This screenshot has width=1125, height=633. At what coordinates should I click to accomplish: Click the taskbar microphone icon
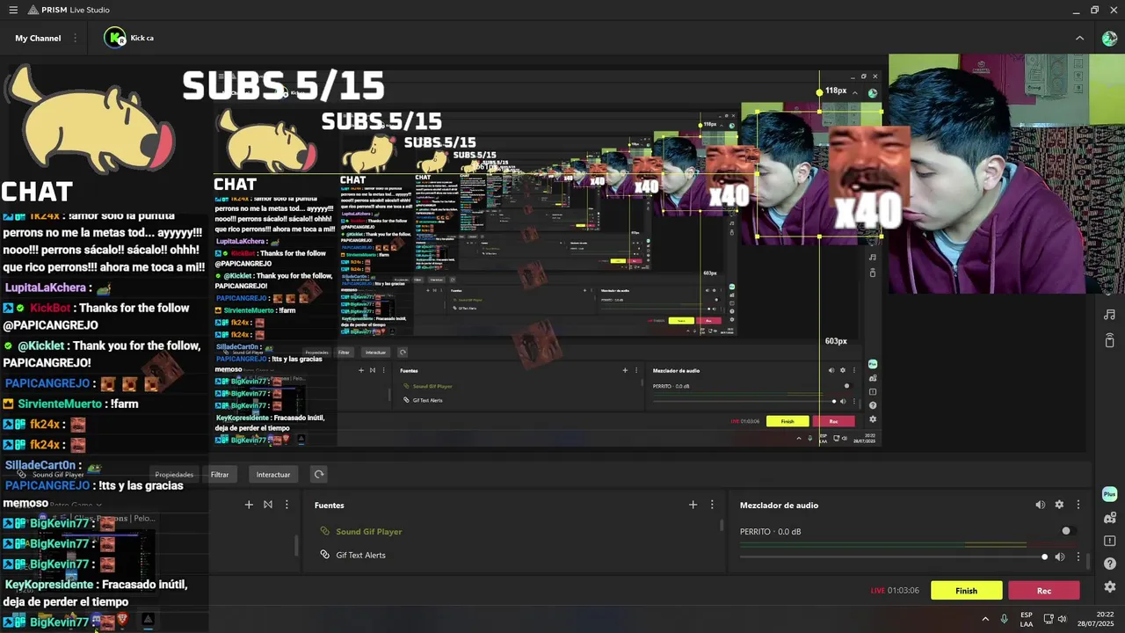coord(1004,619)
